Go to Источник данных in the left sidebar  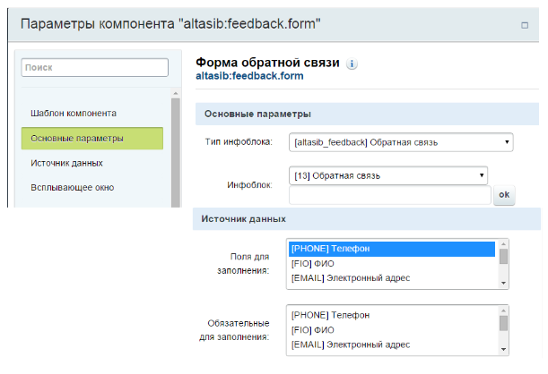66,163
